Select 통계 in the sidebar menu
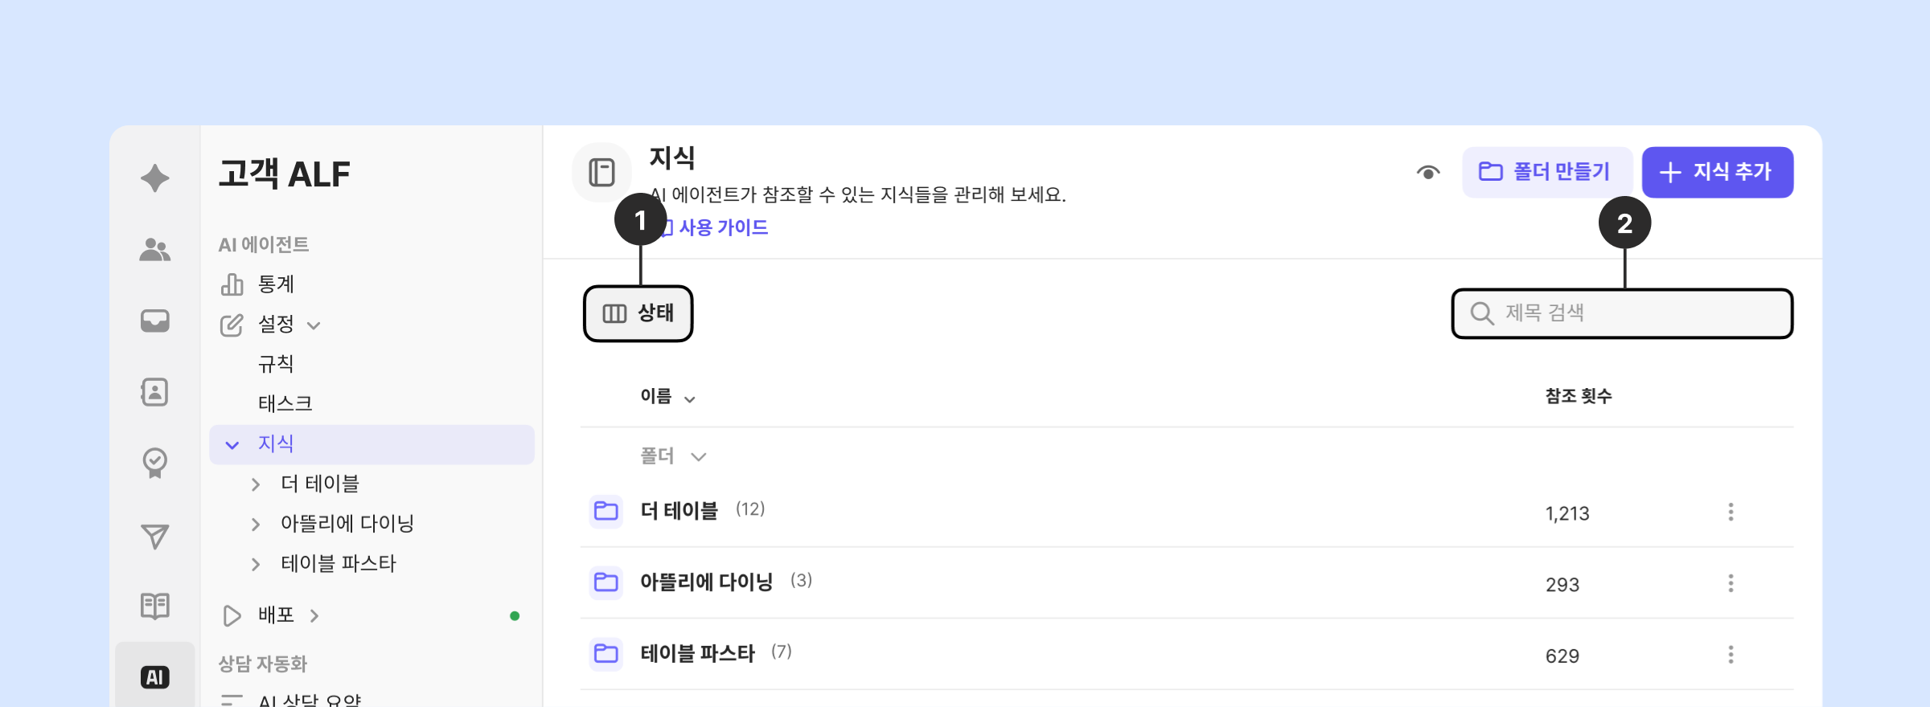 (x=276, y=284)
